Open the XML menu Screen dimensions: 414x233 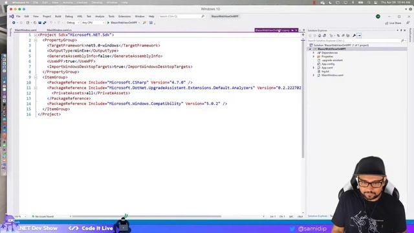click(x=80, y=16)
